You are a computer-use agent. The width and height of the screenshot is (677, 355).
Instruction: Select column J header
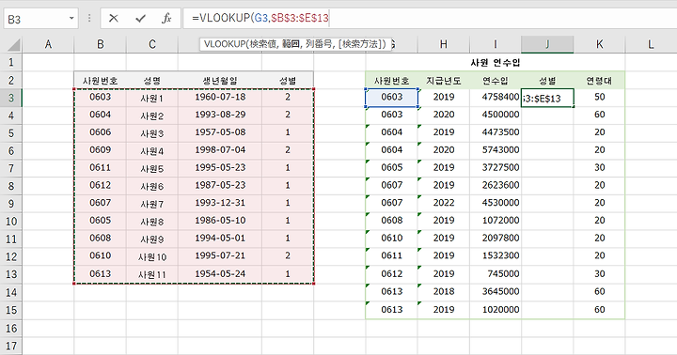[x=547, y=44]
